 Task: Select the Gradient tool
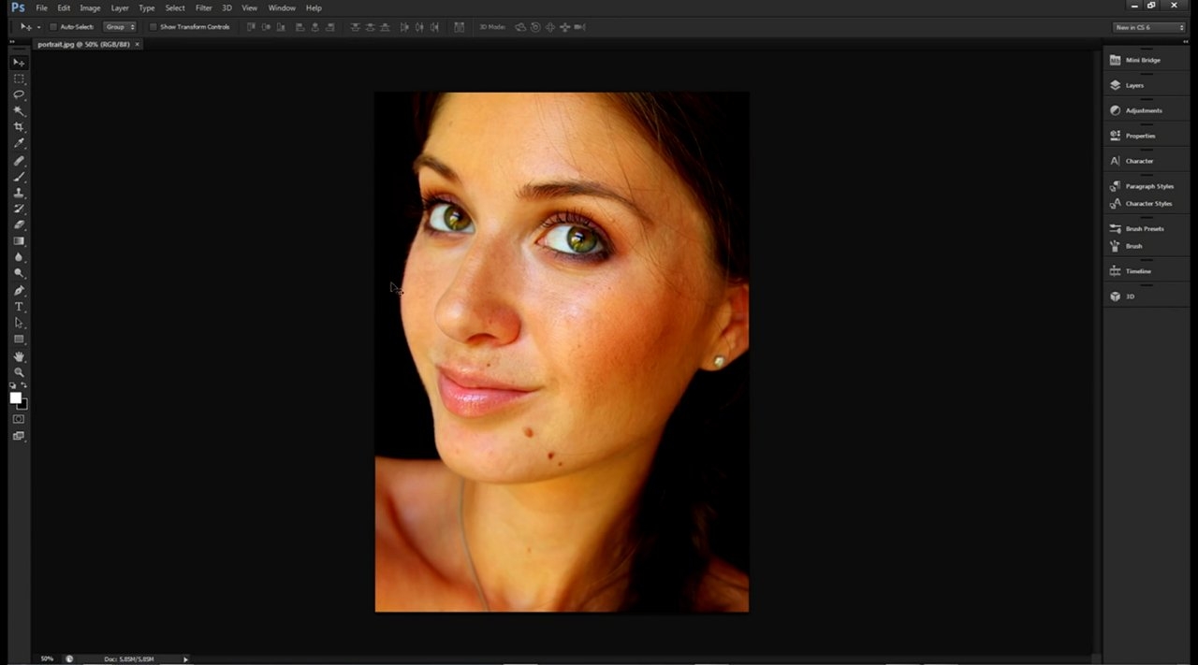(x=19, y=241)
